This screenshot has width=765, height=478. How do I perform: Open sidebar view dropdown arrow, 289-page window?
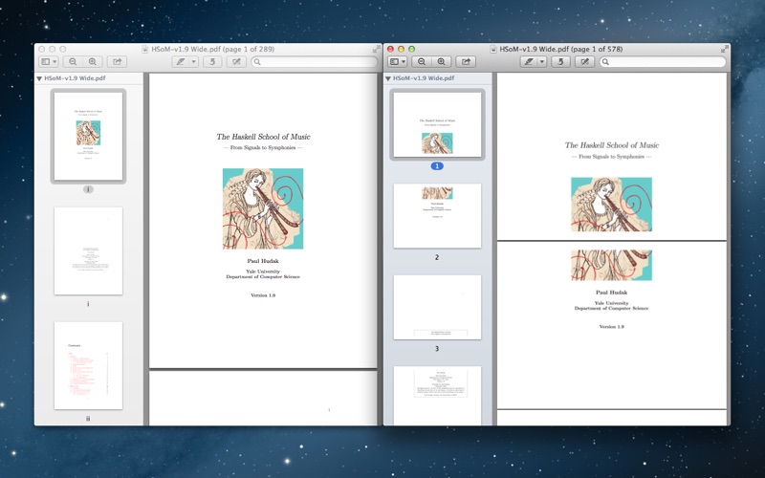point(55,62)
